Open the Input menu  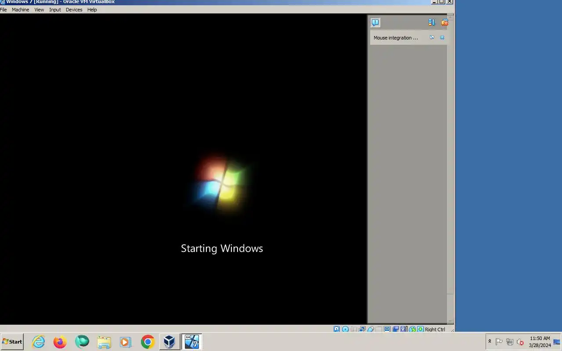[x=55, y=10]
